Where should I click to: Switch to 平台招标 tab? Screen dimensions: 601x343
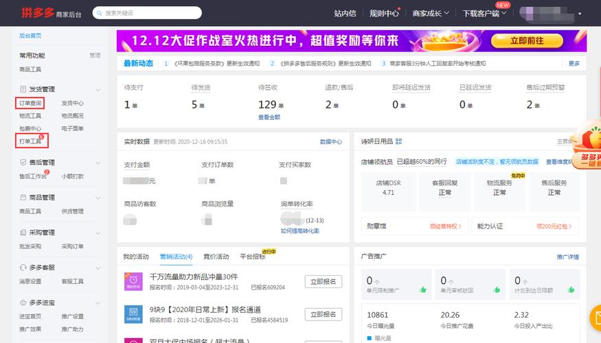pyautogui.click(x=253, y=257)
